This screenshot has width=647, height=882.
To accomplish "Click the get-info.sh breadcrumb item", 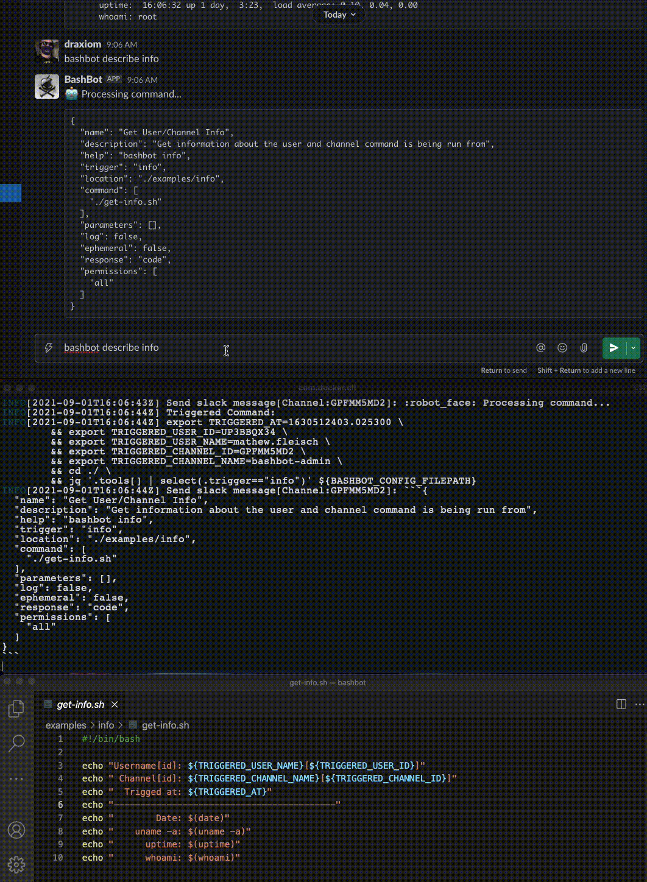I will pyautogui.click(x=165, y=725).
